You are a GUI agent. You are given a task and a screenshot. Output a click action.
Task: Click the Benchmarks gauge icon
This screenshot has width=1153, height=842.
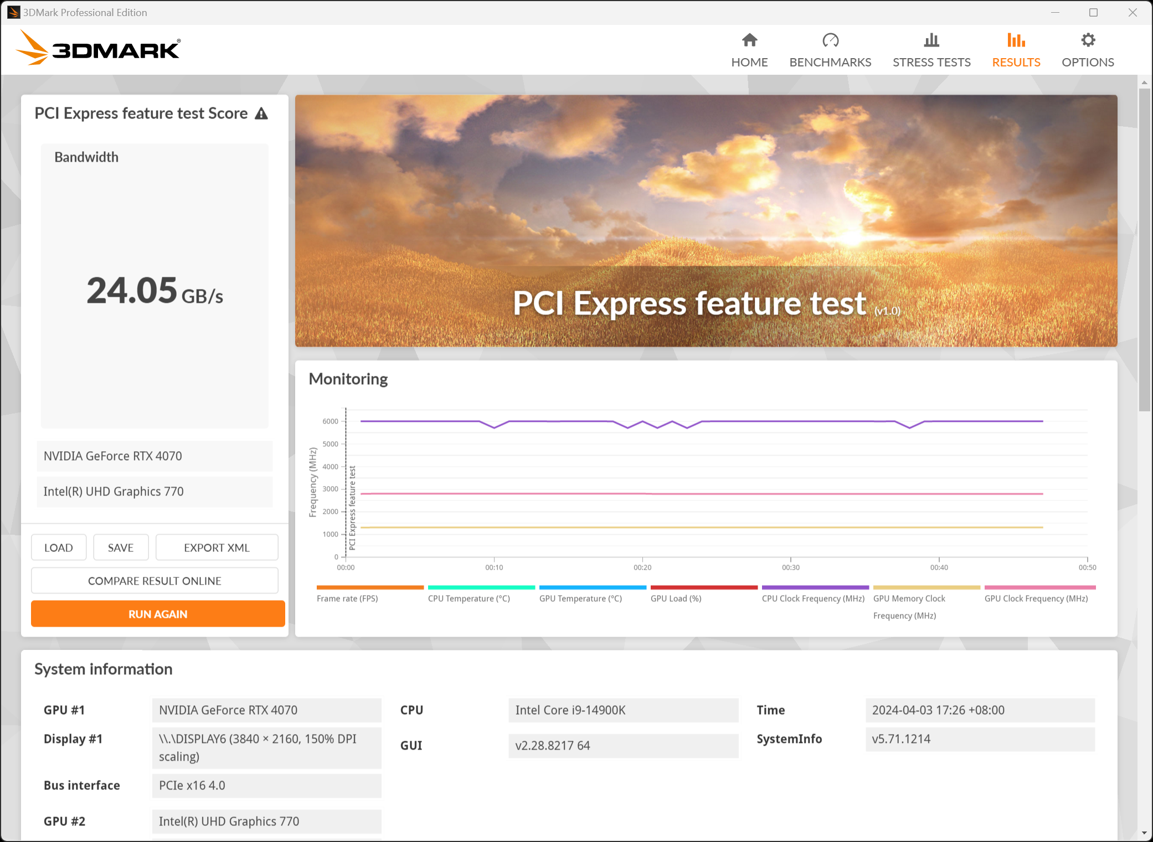pos(830,40)
